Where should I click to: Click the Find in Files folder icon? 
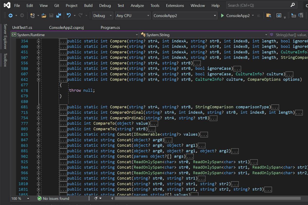click(268, 16)
